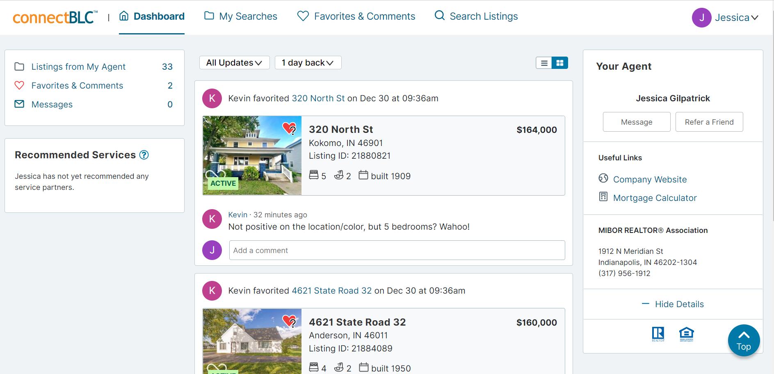The width and height of the screenshot is (774, 374).
Task: Click the Listing ID: 21884089 text
Action: tap(351, 349)
